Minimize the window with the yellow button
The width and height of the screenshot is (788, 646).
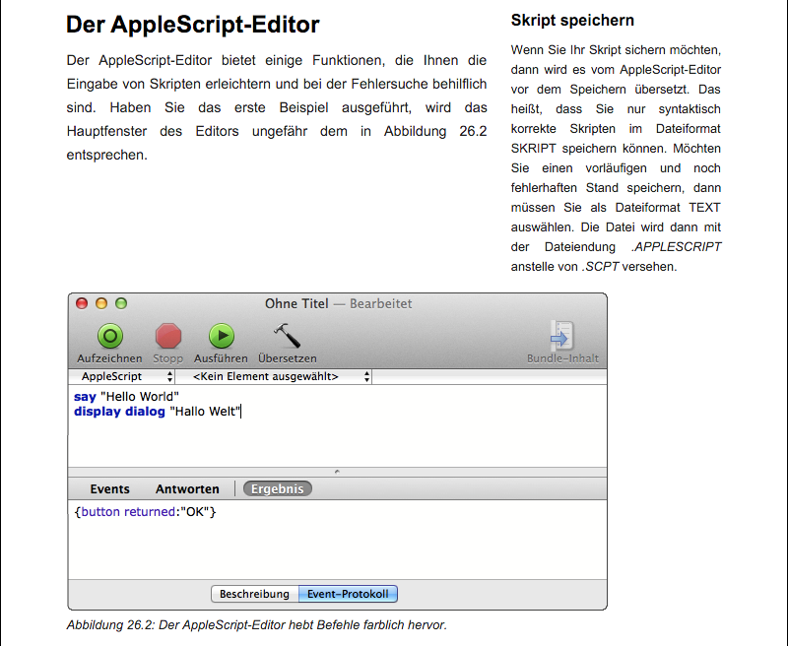101,303
